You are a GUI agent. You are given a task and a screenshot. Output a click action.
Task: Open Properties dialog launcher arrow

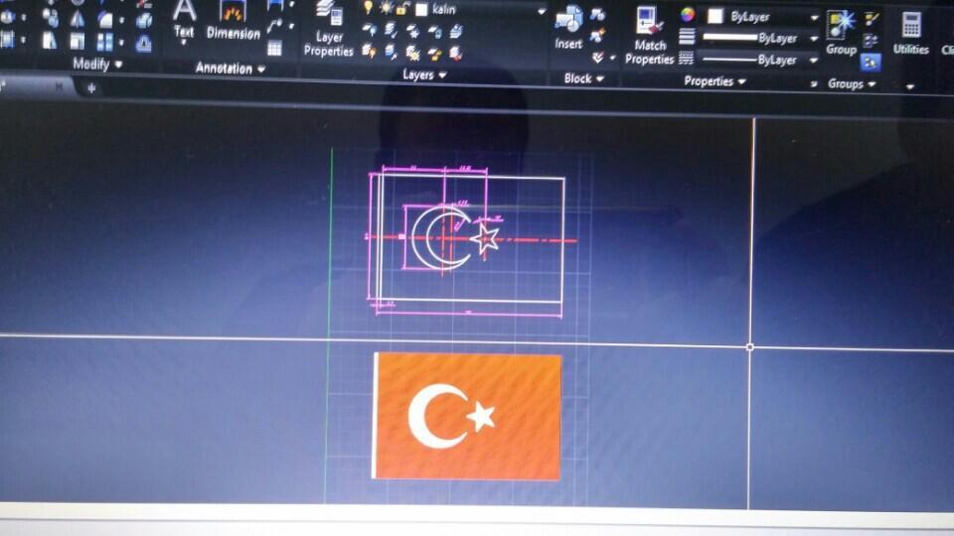tap(814, 83)
